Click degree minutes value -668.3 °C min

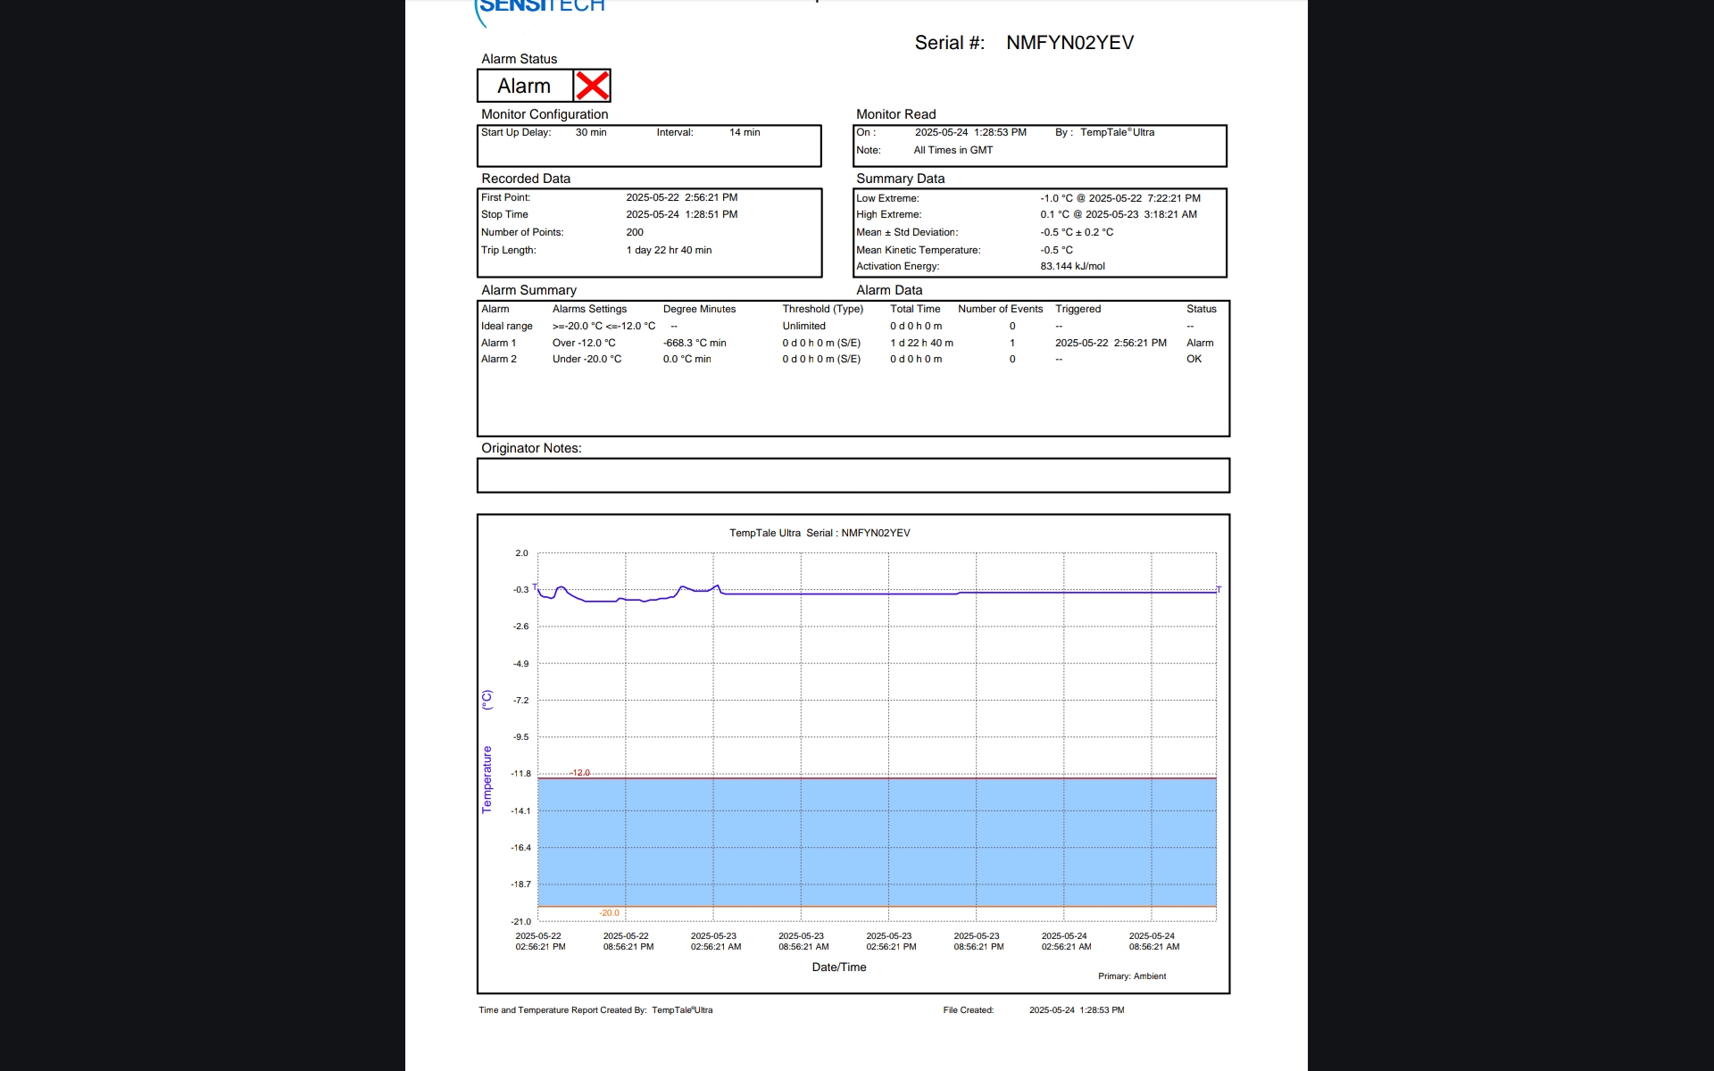pyautogui.click(x=695, y=343)
